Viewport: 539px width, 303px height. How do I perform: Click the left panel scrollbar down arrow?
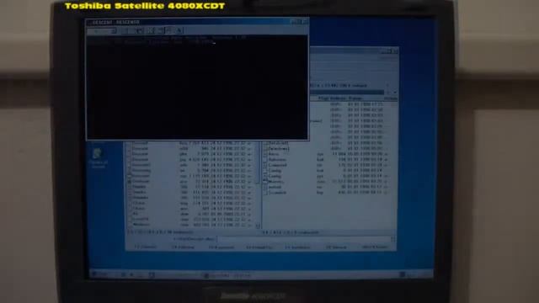tap(259, 226)
